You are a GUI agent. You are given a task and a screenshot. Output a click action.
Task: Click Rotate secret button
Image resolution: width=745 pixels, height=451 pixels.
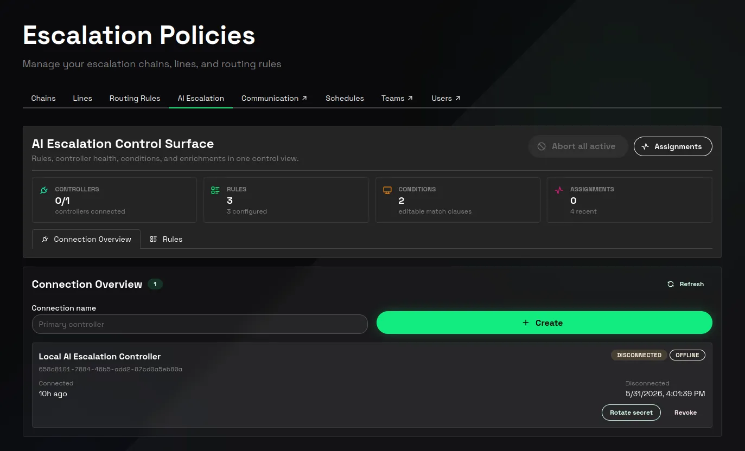pyautogui.click(x=631, y=413)
